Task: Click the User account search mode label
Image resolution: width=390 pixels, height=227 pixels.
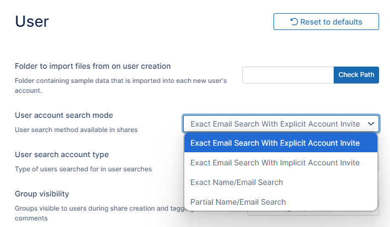Action: (x=64, y=115)
